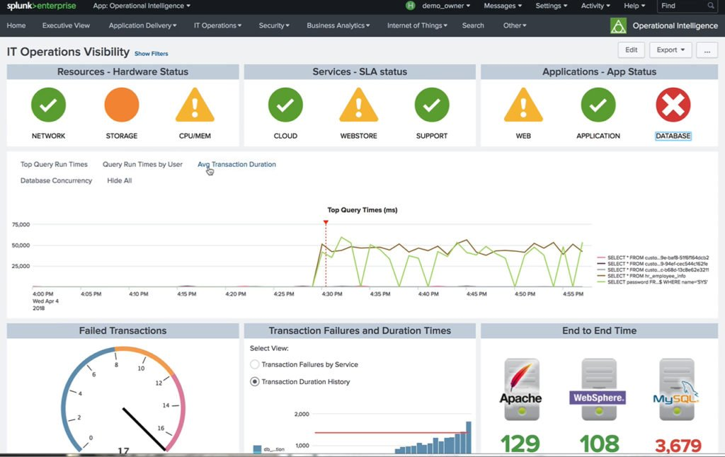The image size is (725, 457).
Task: Click the Web warning triangle icon
Action: (523, 105)
